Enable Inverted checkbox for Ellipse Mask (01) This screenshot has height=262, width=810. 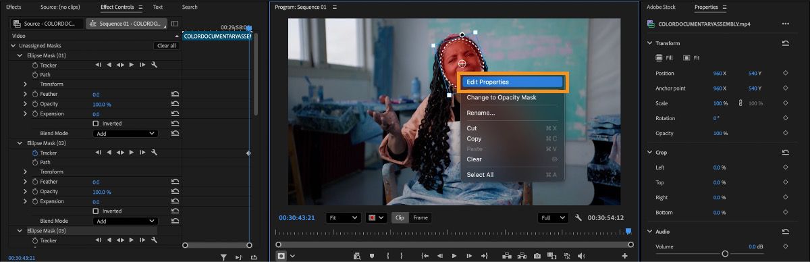95,124
